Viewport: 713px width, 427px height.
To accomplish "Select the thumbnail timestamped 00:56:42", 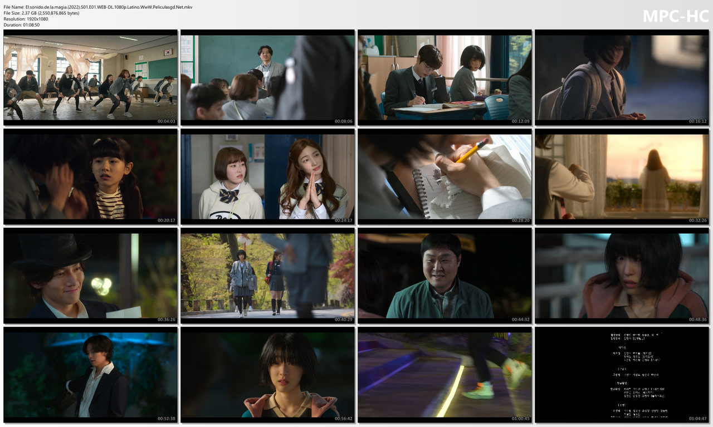I will [267, 375].
